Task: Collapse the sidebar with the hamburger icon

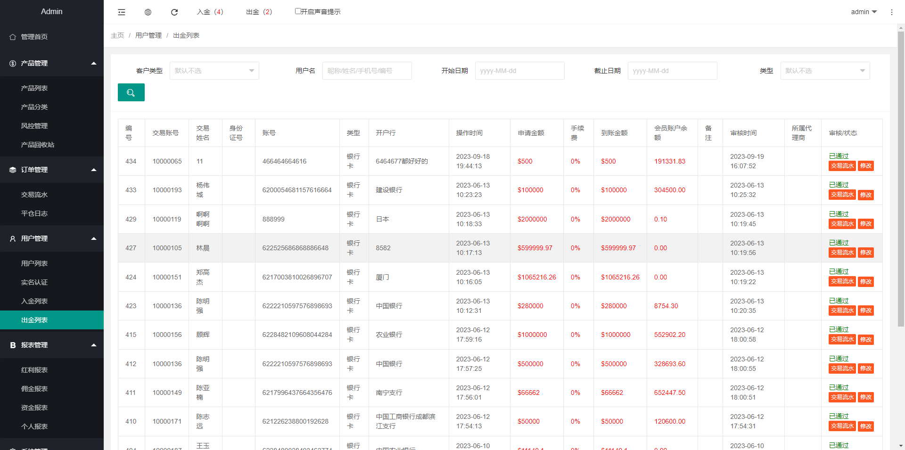Action: tap(121, 12)
